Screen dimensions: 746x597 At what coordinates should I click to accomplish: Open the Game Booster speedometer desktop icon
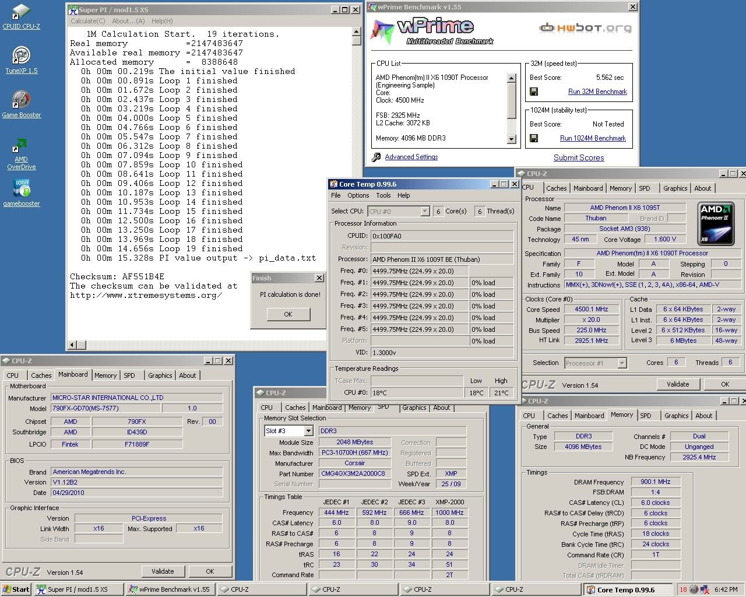tap(21, 104)
